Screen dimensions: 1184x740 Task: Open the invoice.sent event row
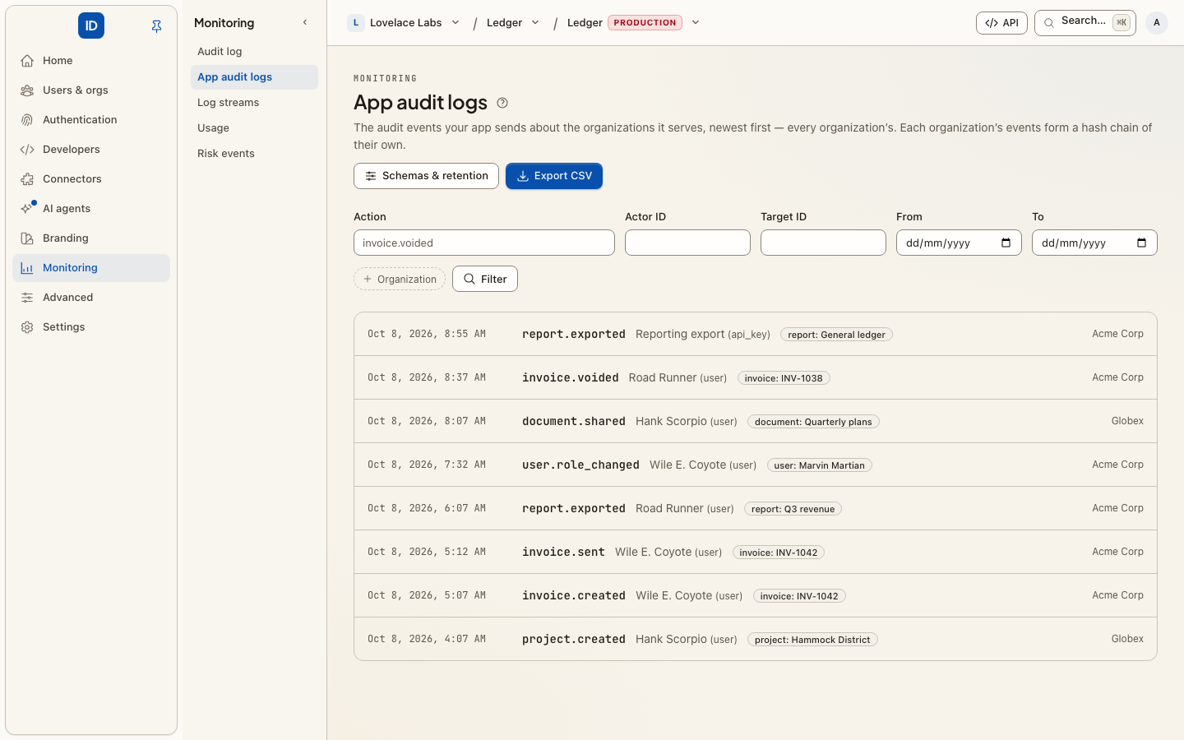756,552
